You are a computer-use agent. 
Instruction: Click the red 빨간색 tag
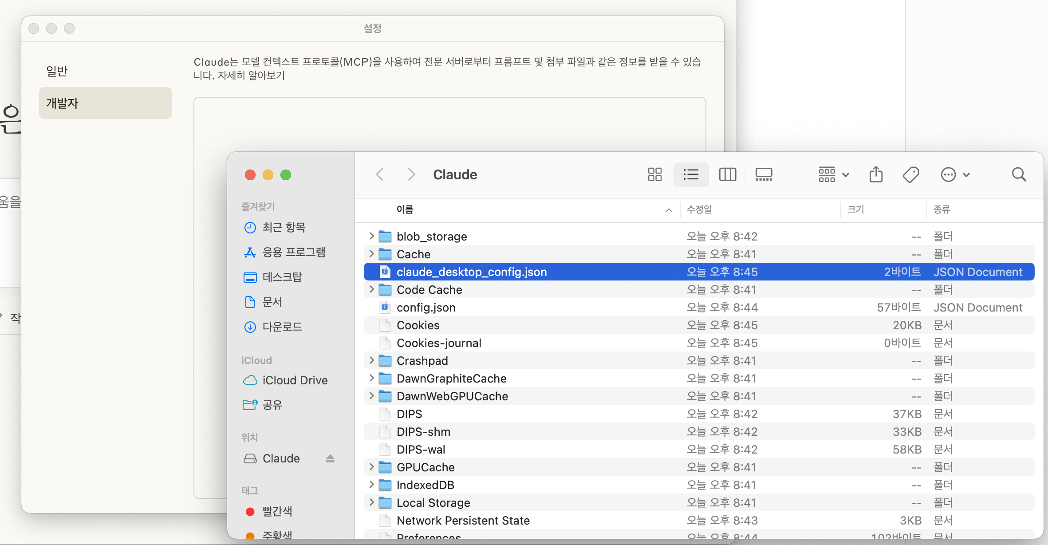pos(277,511)
